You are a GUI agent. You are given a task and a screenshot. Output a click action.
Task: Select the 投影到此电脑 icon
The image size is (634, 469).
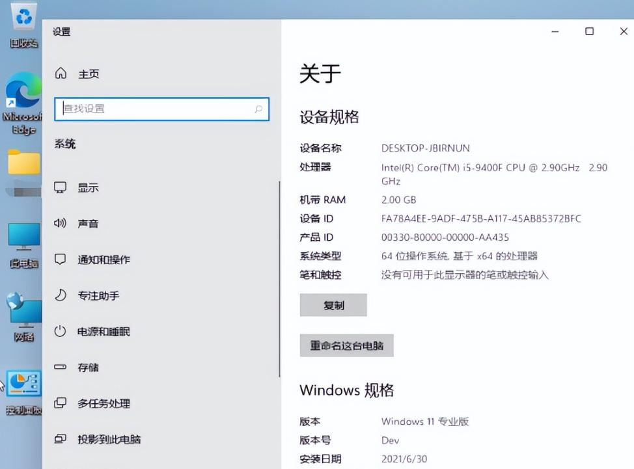point(61,438)
